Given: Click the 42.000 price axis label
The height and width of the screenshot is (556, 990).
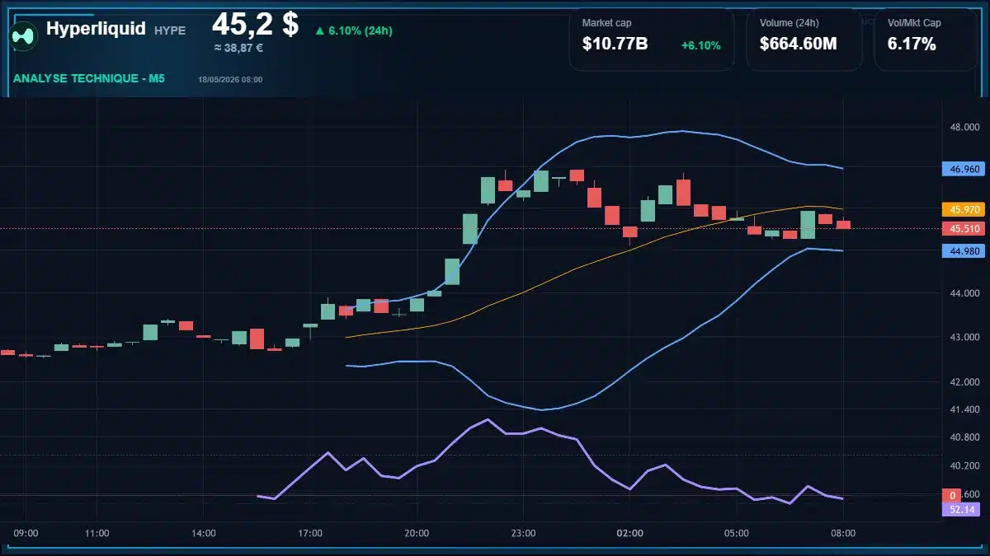Looking at the screenshot, I should pos(964,382).
